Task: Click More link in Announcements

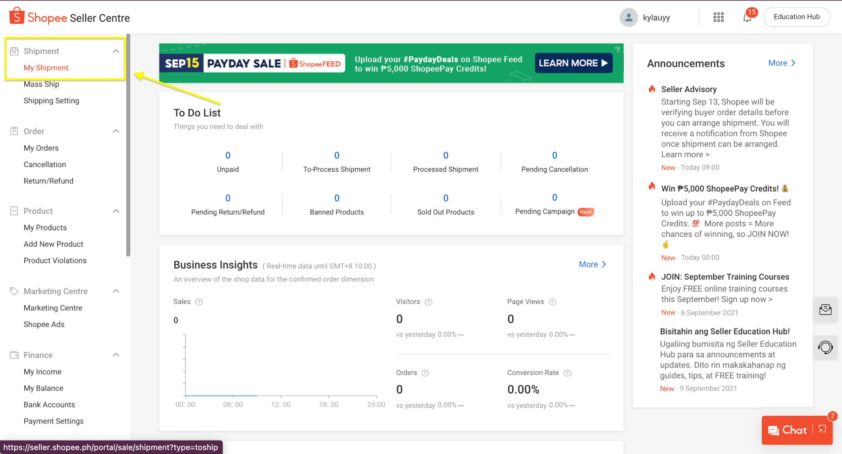Action: pyautogui.click(x=782, y=63)
